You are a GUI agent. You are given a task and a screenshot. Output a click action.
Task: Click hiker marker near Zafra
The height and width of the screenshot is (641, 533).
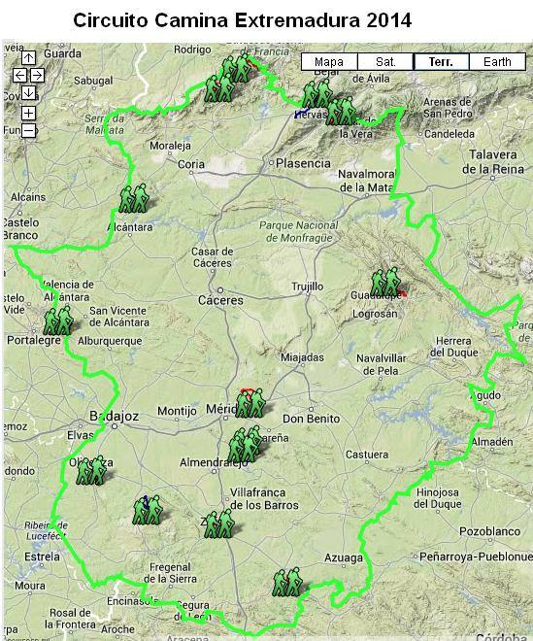click(x=219, y=524)
